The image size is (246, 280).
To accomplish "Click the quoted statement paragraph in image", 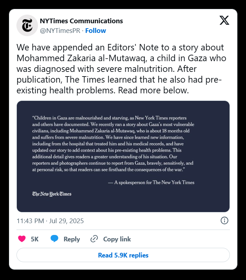I will (x=113, y=144).
